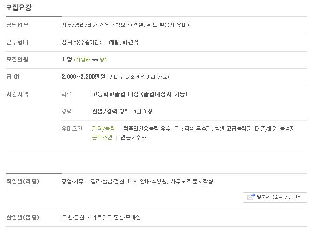314x235 pixels.
Task: Open the 경영·사무 category link
Action: (72, 181)
